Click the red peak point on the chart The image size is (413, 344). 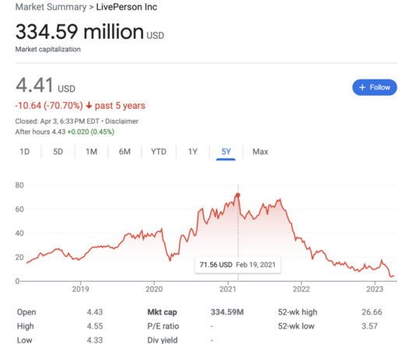[237, 195]
